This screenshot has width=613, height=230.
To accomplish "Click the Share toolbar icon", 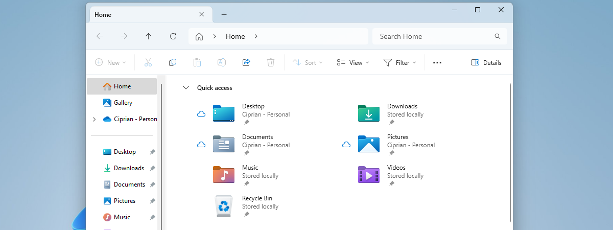I will [246, 62].
